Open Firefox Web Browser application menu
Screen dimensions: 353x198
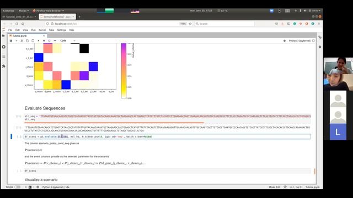48,10
